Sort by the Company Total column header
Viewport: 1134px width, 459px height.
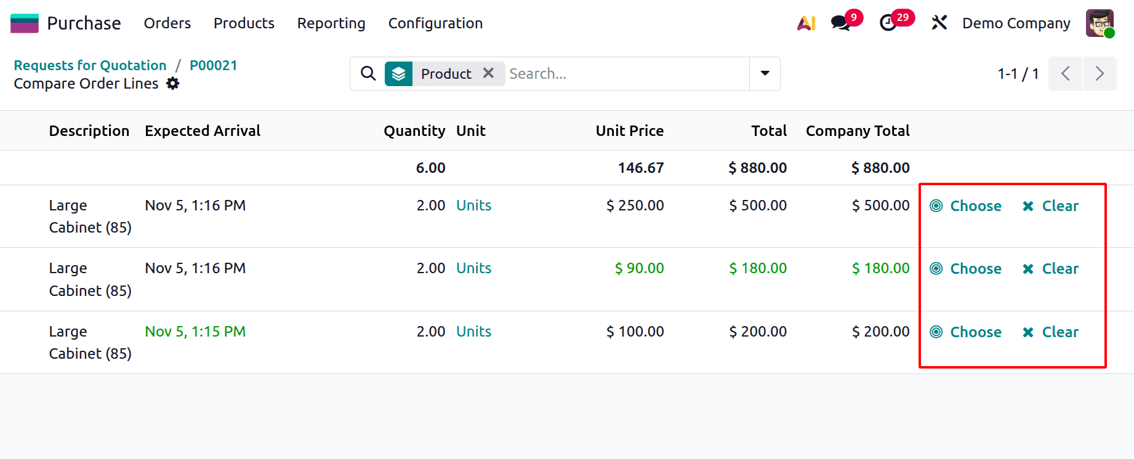858,131
